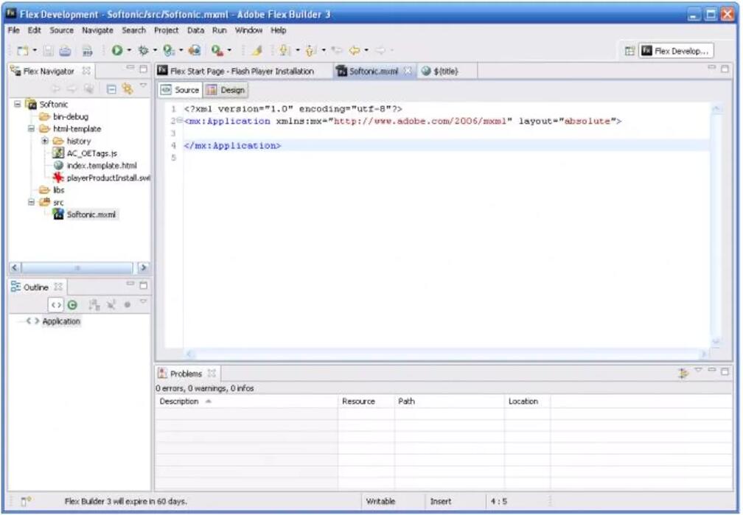
Task: Select index.template.html in navigator tree
Action: (x=101, y=166)
